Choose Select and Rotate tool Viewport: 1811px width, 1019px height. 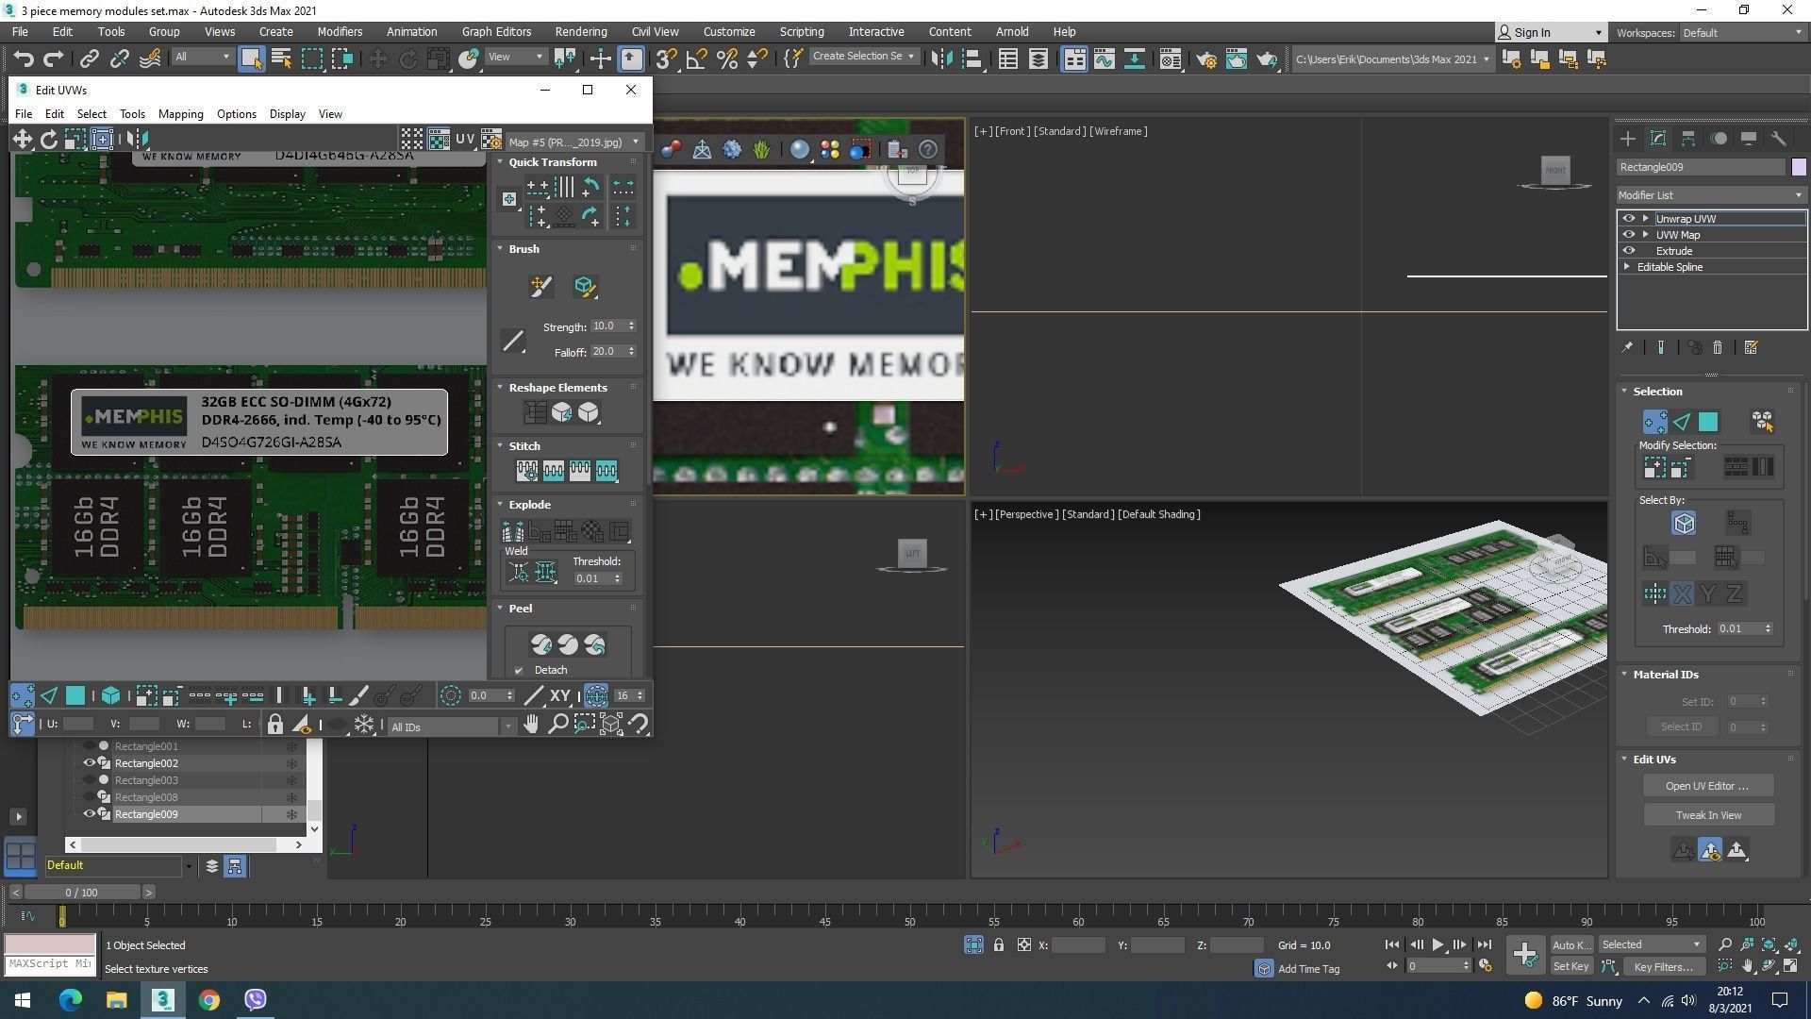[407, 58]
